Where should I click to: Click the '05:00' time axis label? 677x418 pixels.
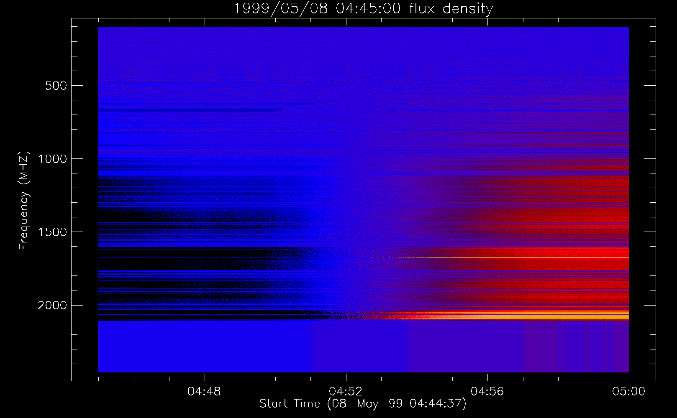click(x=629, y=392)
